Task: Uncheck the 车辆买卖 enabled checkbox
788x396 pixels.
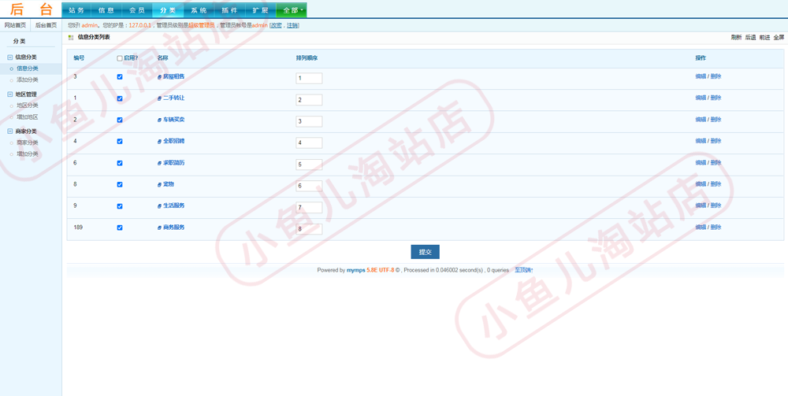Action: (120, 120)
